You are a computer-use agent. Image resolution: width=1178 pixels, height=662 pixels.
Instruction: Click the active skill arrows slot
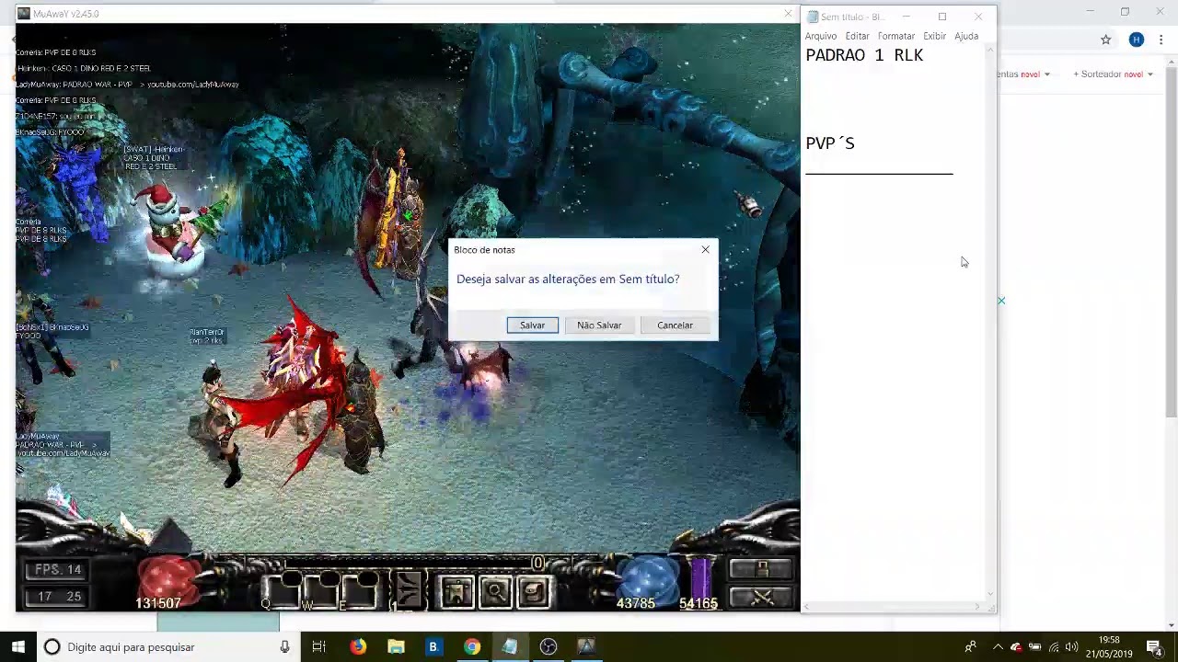[408, 589]
